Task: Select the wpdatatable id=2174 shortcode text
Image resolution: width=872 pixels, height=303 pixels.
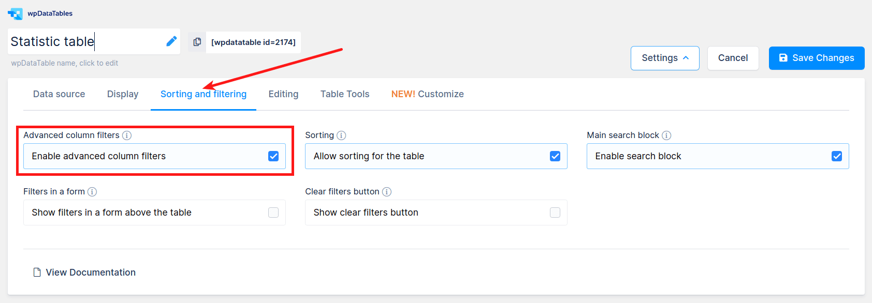Action: point(253,42)
